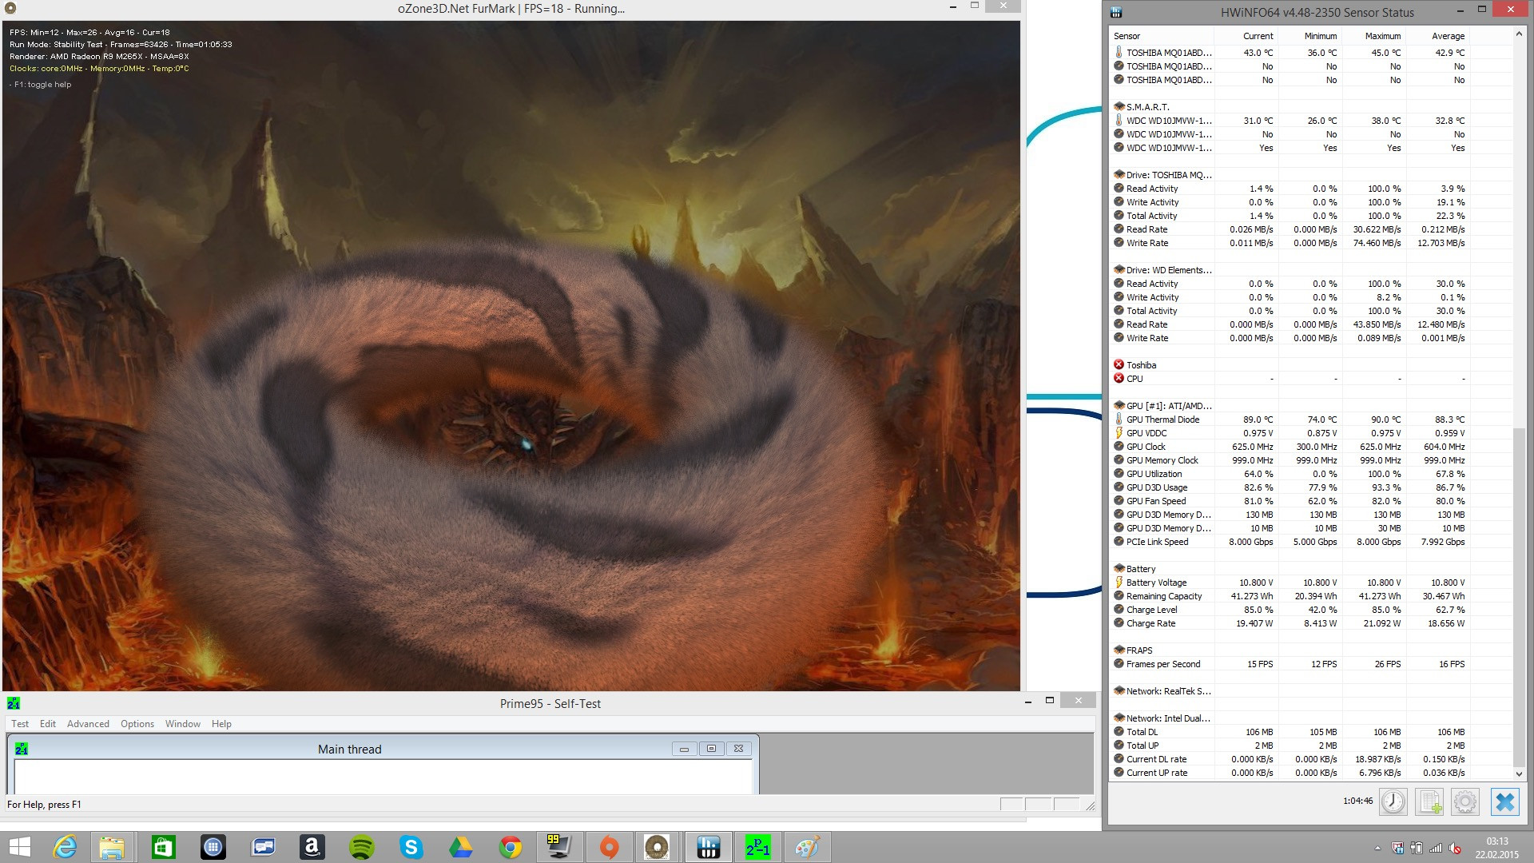This screenshot has width=1534, height=863.
Task: Click the Maximum column header
Action: 1382,36
